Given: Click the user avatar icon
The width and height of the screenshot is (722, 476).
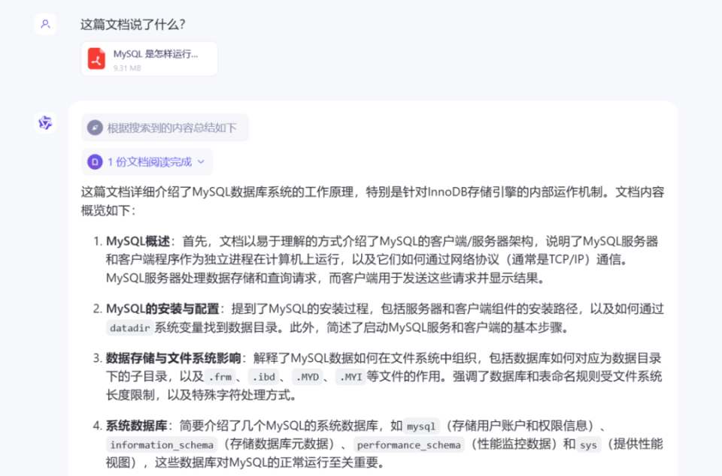Looking at the screenshot, I should tap(45, 24).
